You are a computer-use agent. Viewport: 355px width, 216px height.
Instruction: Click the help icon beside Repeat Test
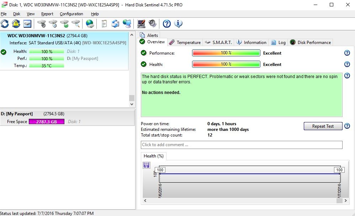(347, 126)
